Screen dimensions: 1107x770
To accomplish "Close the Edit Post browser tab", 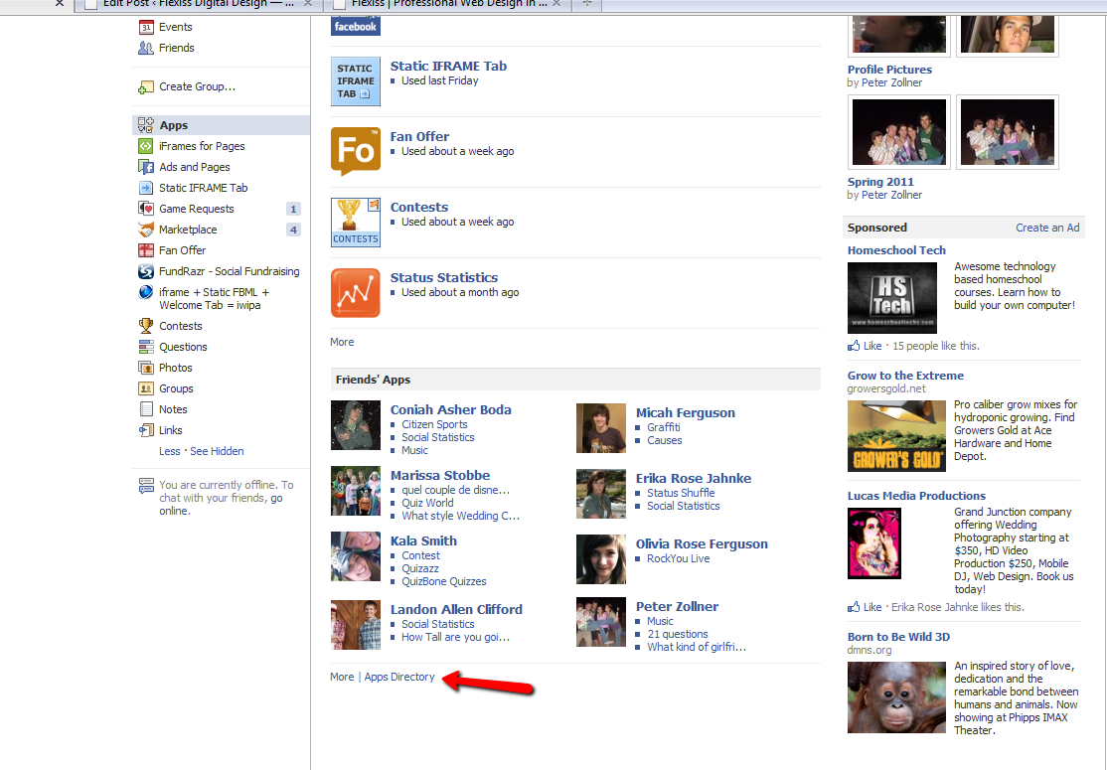I will click(x=308, y=4).
